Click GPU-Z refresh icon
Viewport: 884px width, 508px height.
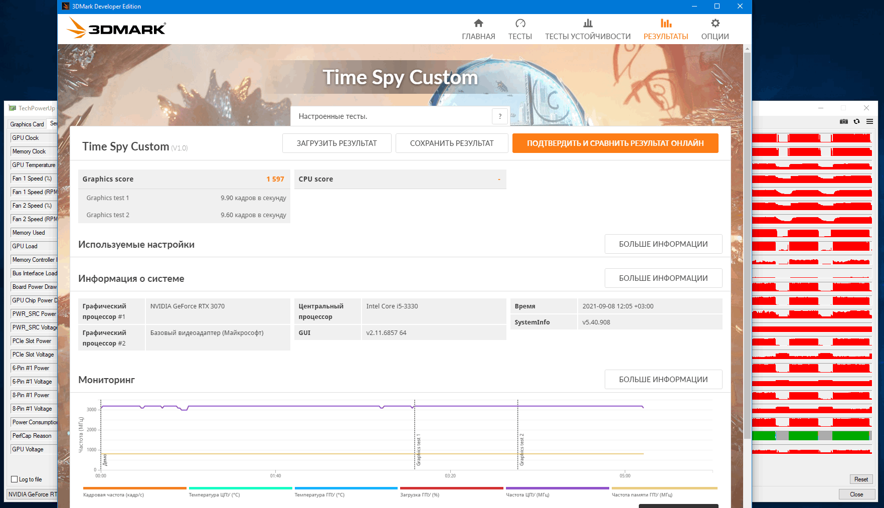click(856, 121)
